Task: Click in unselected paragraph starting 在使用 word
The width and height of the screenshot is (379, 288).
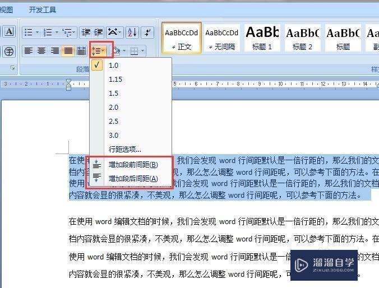Action: (x=224, y=248)
